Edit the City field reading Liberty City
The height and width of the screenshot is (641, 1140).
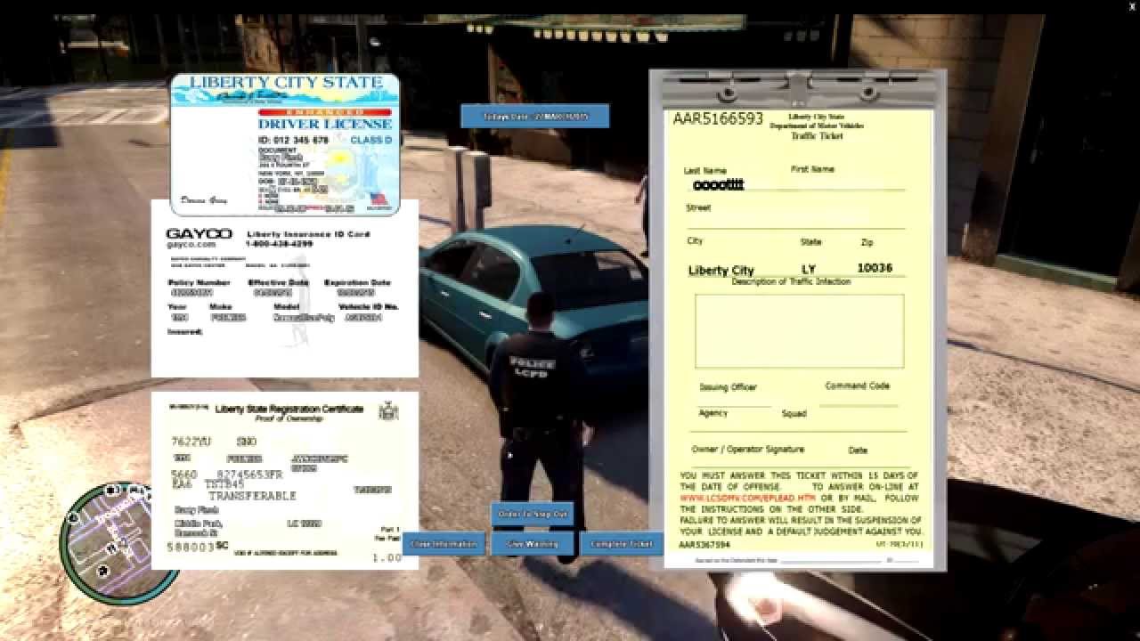tap(721, 270)
